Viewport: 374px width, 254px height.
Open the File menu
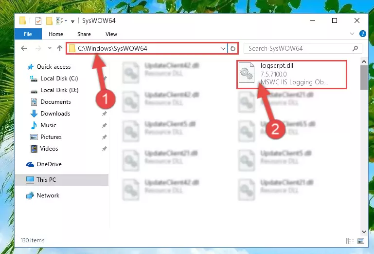tap(28, 34)
